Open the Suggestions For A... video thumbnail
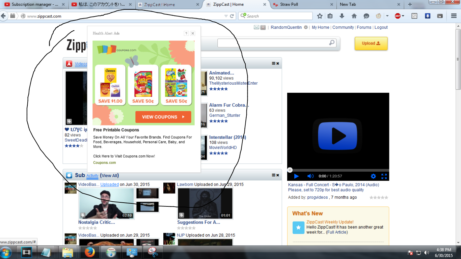The height and width of the screenshot is (259, 461). pyautogui.click(x=205, y=203)
